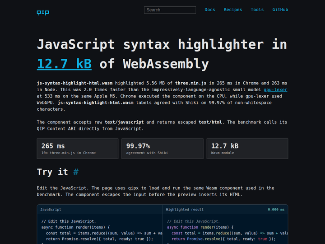This screenshot has height=244, width=325.
Task: Follow the 12.7 kB heading link
Action: [x=64, y=64]
